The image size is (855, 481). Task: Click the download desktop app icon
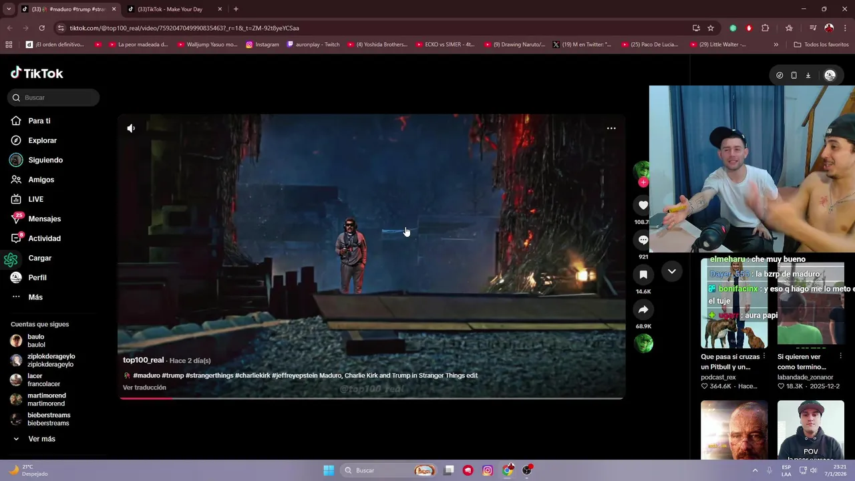(x=808, y=75)
